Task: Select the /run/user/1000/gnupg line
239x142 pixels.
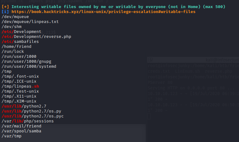Action: tap(26, 62)
